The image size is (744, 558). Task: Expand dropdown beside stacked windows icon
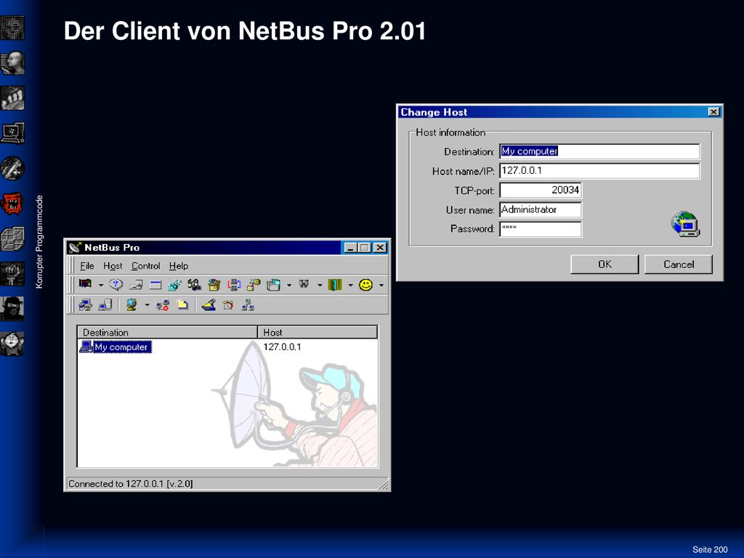pyautogui.click(x=288, y=285)
